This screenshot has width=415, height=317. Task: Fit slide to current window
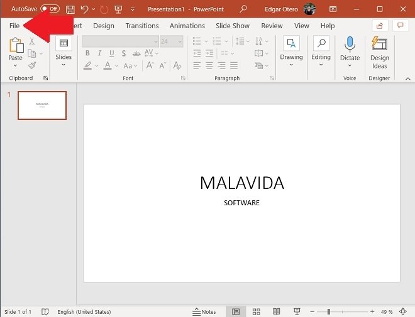click(x=403, y=312)
